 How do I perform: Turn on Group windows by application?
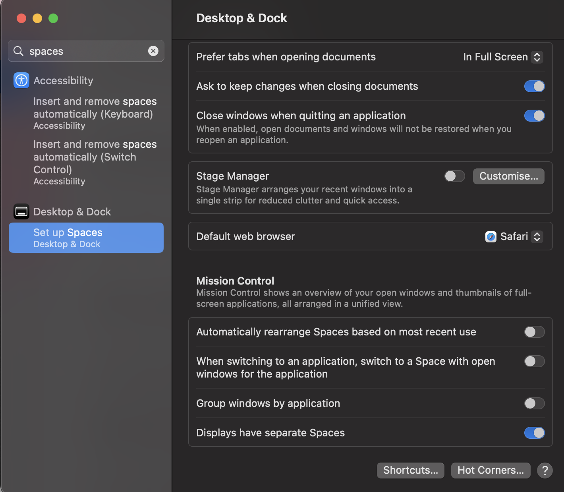(534, 403)
